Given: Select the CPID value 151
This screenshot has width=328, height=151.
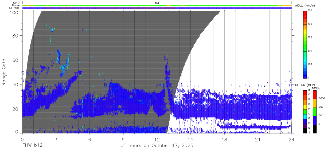Looking at the screenshot, I should point(157,3).
